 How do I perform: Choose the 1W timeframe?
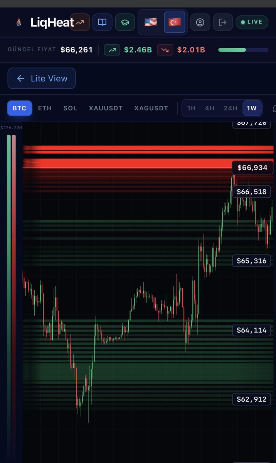252,108
